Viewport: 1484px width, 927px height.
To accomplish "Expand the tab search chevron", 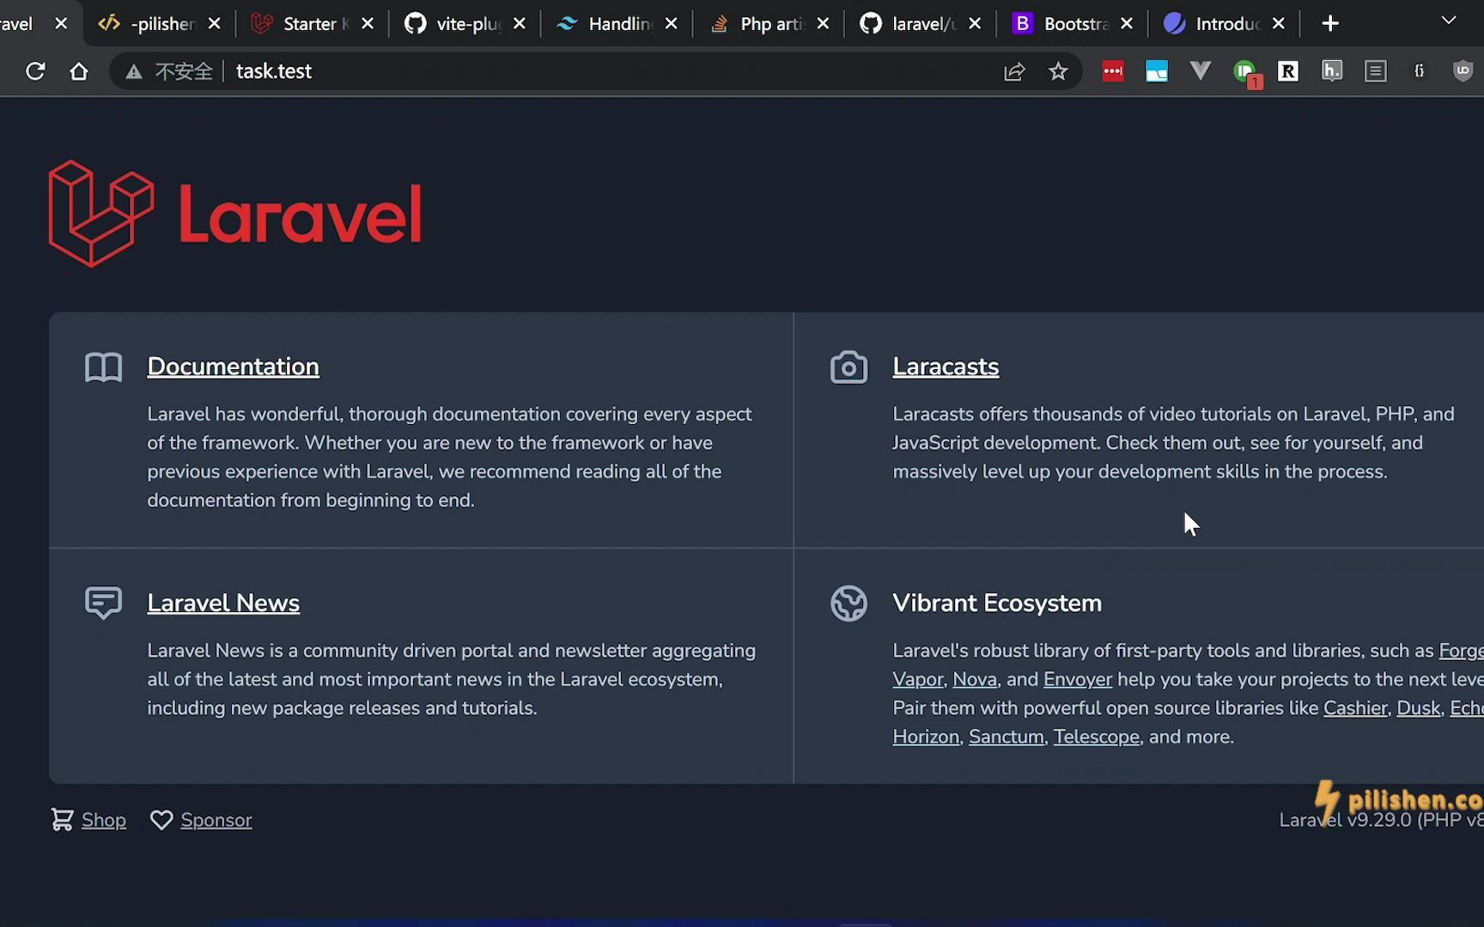I will coord(1449,21).
